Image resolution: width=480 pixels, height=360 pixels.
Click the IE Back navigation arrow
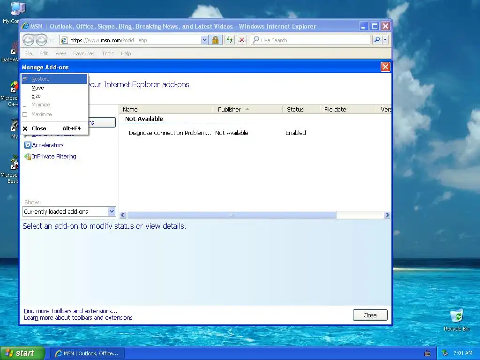coord(28,40)
